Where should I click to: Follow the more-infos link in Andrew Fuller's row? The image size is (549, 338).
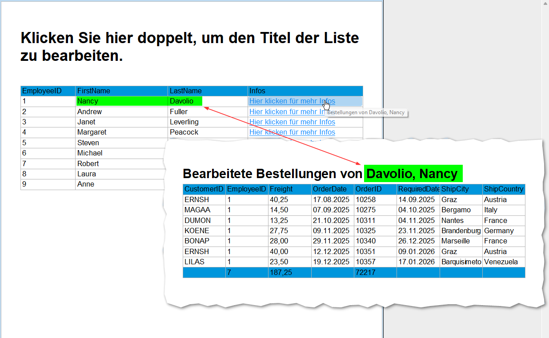click(285, 112)
